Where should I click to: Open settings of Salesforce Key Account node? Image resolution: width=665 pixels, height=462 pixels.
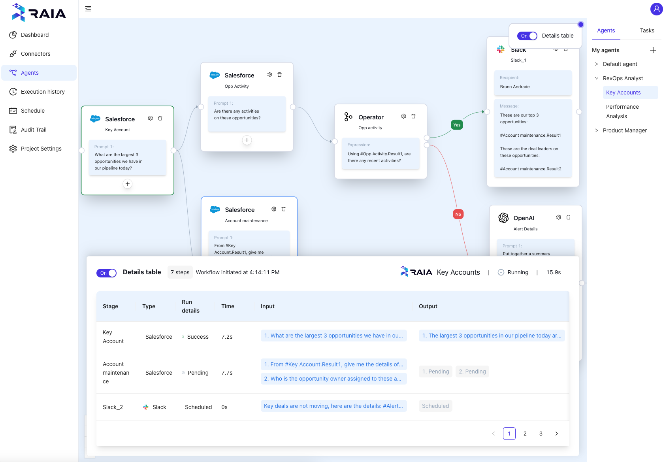151,118
